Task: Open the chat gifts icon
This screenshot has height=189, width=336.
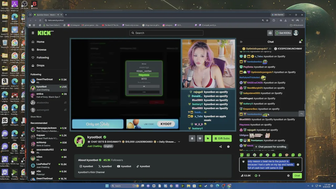Action: [300, 42]
